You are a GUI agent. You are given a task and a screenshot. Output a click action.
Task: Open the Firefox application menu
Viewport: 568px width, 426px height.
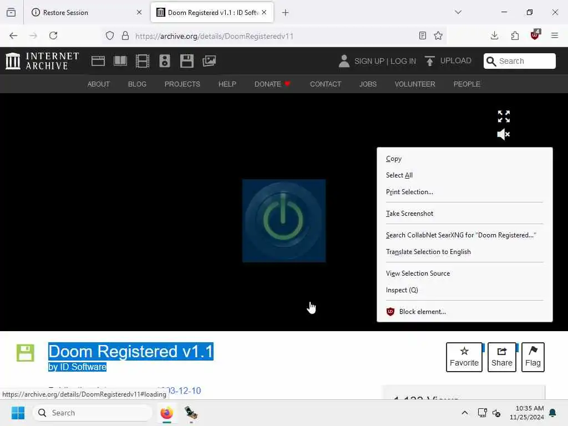point(555,35)
